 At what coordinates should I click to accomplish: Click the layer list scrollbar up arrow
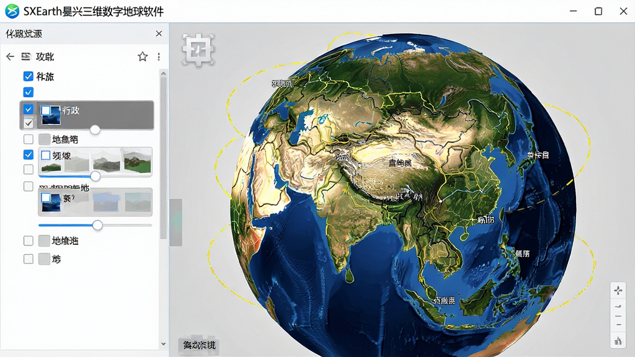coord(163,73)
